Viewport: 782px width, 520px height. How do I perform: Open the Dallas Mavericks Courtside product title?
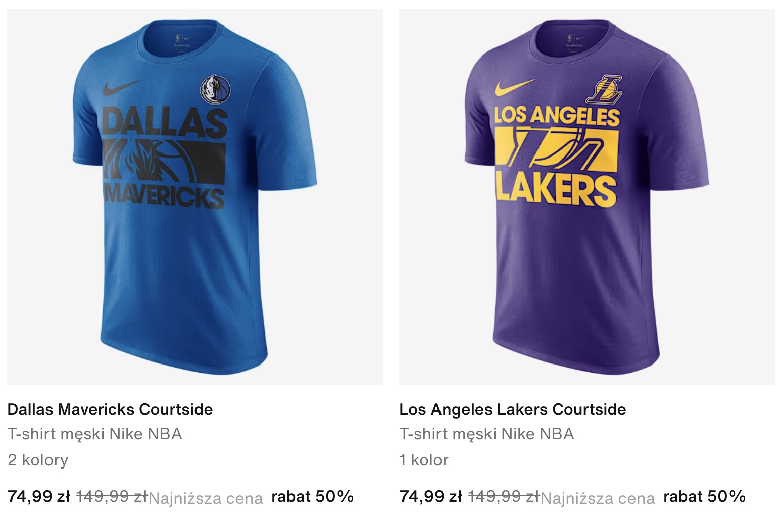tap(110, 409)
